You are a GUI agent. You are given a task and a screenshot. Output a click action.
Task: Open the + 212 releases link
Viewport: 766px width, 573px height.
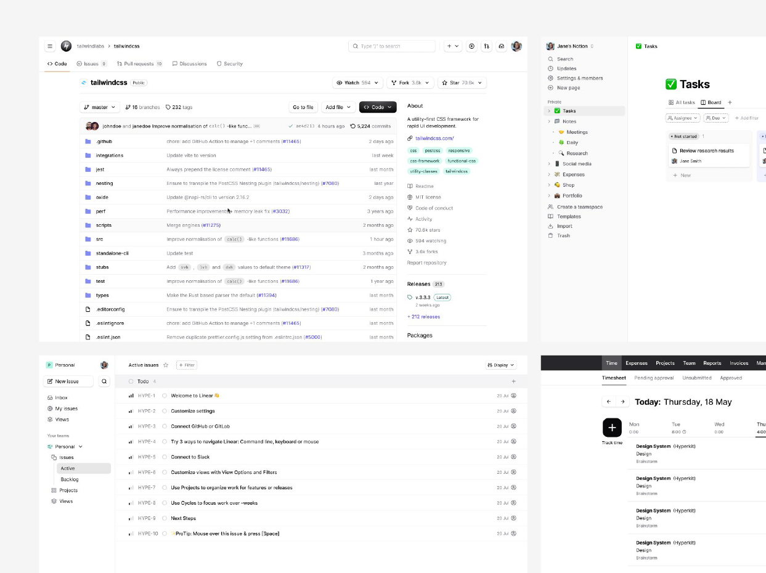(x=423, y=317)
